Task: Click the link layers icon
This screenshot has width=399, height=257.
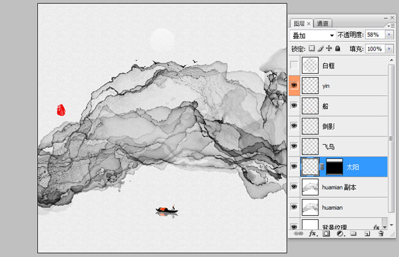Action: pyautogui.click(x=298, y=233)
